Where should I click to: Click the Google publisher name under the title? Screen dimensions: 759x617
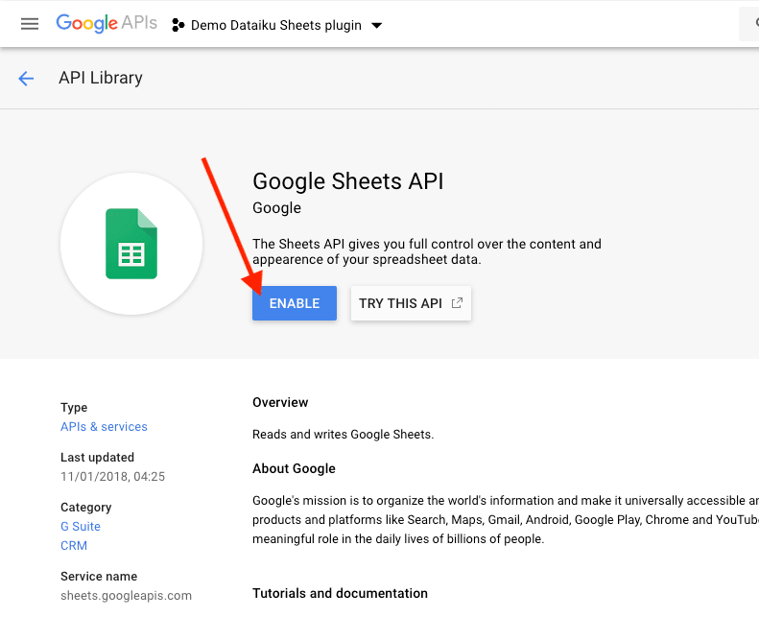pos(277,208)
